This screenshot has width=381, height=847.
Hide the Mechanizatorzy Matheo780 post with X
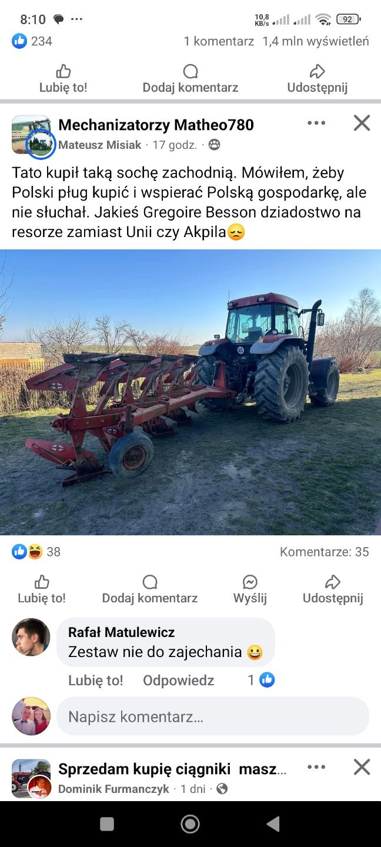coord(362,123)
